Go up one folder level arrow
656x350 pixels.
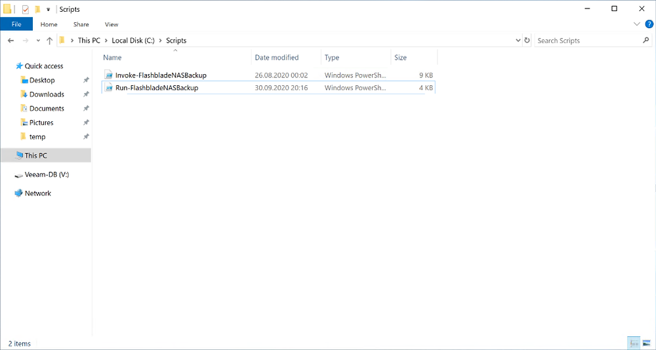(x=49, y=41)
